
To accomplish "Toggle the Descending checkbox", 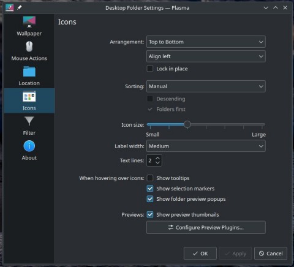I will point(150,99).
